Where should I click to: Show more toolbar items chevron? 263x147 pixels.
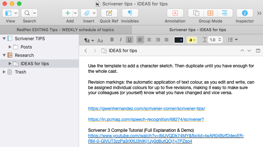tap(259, 13)
